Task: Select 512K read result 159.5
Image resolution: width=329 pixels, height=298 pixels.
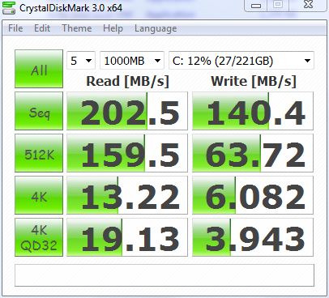Action: click(x=127, y=153)
